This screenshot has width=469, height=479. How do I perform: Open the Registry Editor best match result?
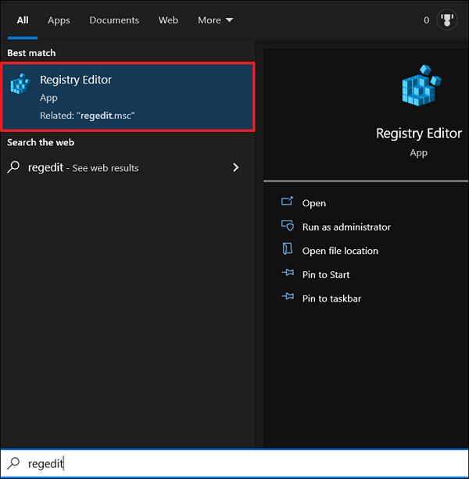click(x=127, y=97)
